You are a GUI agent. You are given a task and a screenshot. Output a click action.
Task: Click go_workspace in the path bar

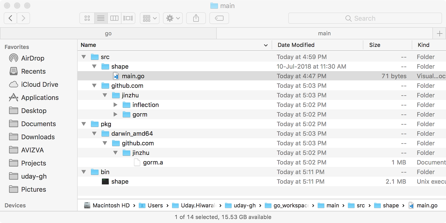[287, 205]
